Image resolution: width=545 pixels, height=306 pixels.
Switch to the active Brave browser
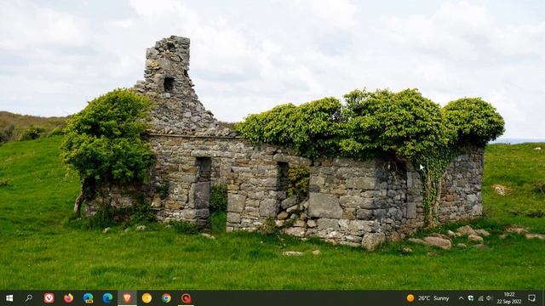pos(127,298)
